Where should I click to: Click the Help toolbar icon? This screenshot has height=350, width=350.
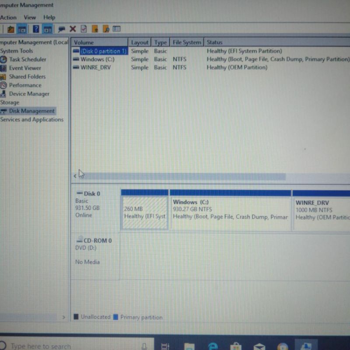[x=36, y=29]
